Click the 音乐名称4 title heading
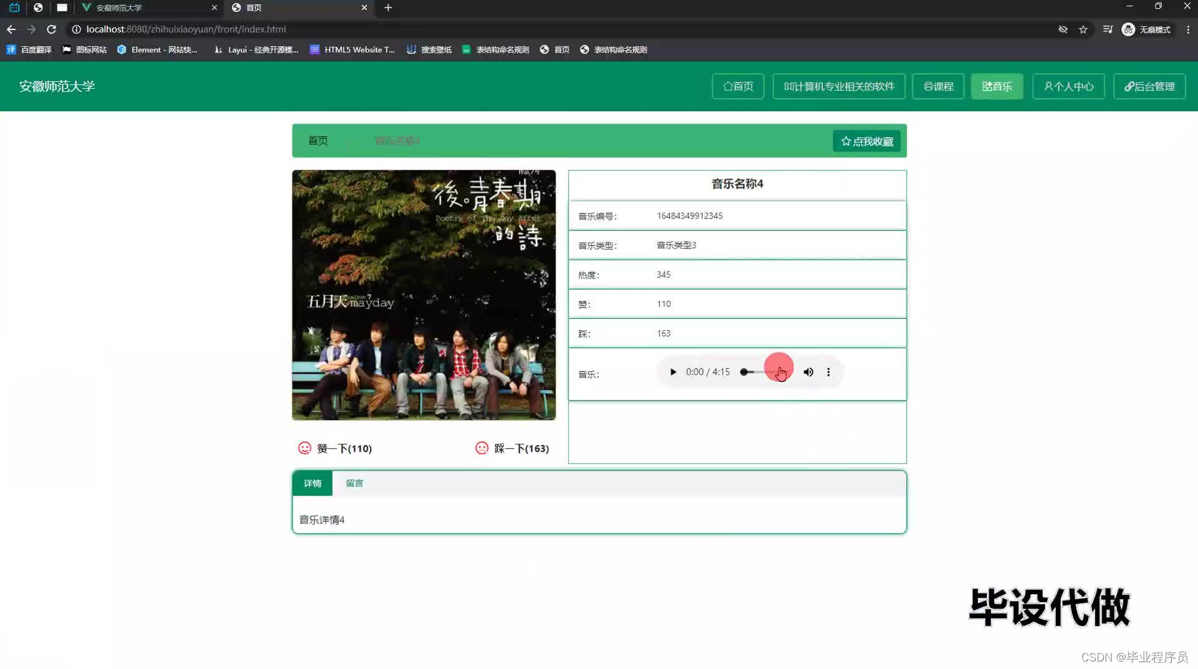Screen dimensions: 1198x669 click(737, 183)
